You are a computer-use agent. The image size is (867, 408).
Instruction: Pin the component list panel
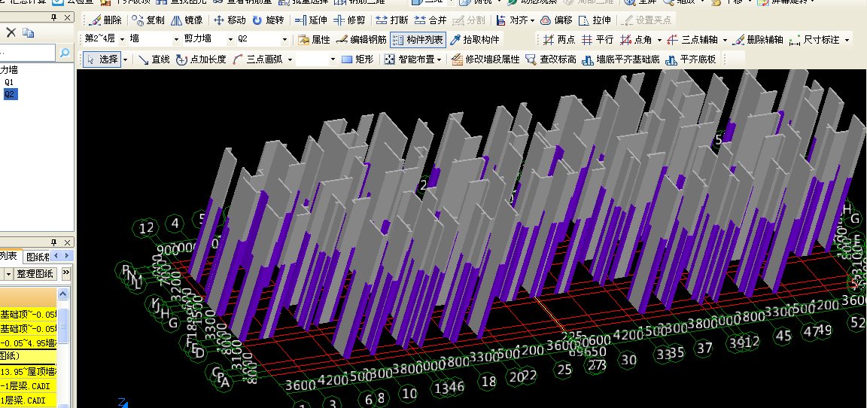pos(53,18)
